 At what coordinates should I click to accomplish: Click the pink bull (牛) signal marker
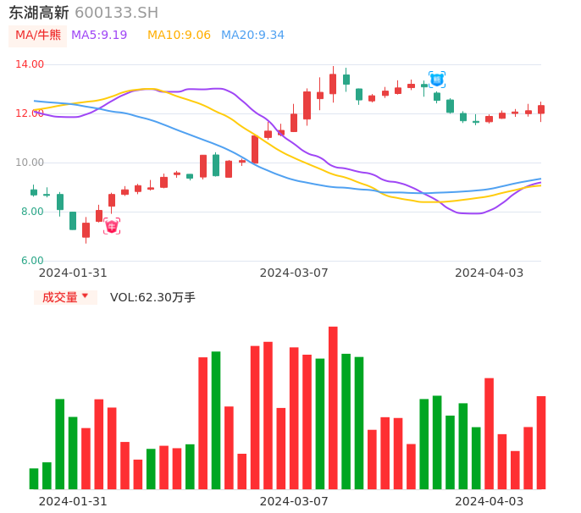112,226
